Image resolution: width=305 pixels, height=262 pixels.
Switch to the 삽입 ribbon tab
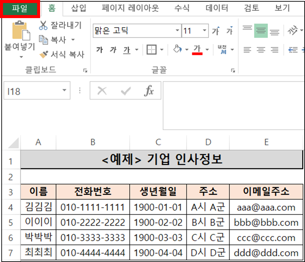pos(79,8)
